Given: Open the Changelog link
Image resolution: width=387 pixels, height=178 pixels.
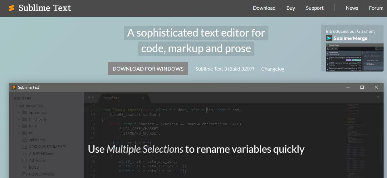Looking at the screenshot, I should [x=273, y=69].
